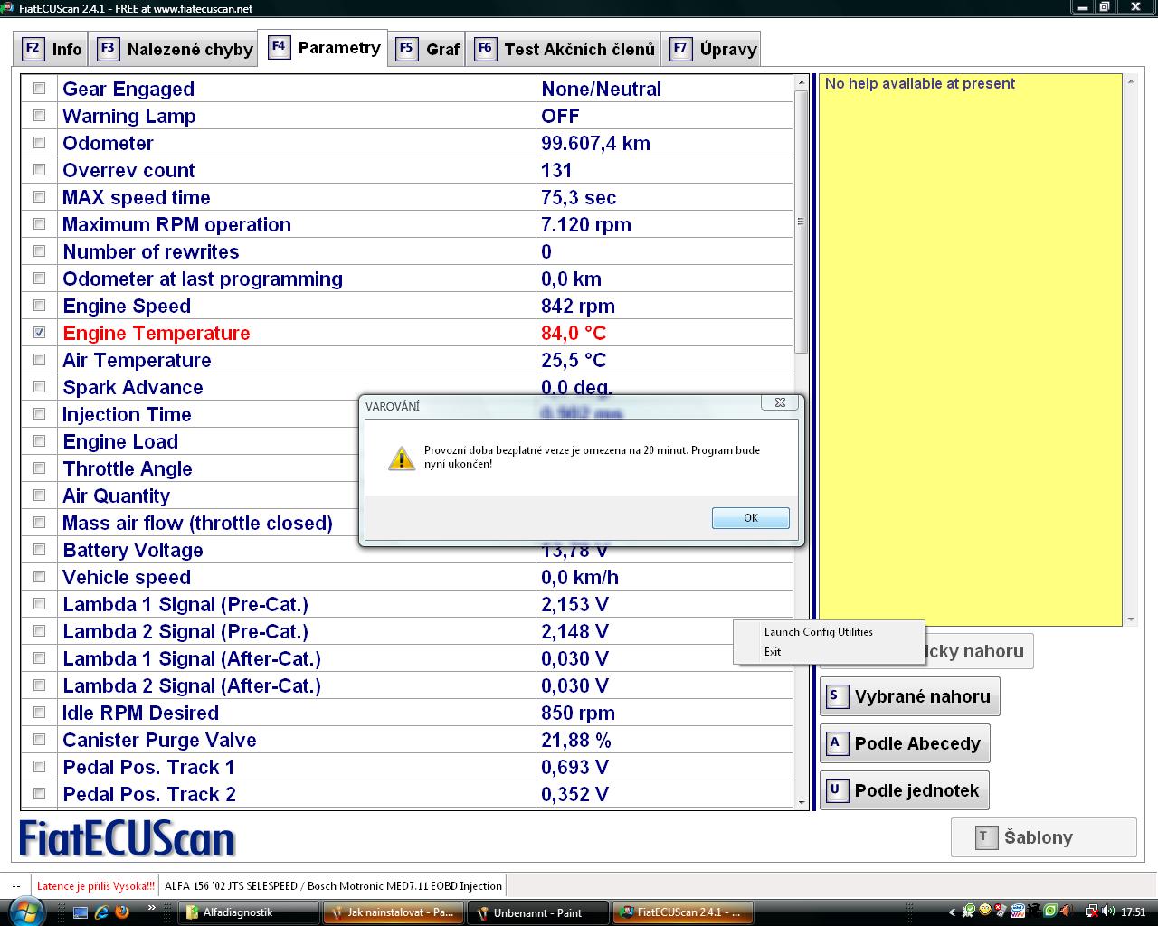The width and height of the screenshot is (1158, 926).
Task: Select Launch Config Utilities menu entry
Action: point(818,632)
